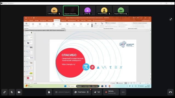Toggle the microphone mute button

pos(12,92)
